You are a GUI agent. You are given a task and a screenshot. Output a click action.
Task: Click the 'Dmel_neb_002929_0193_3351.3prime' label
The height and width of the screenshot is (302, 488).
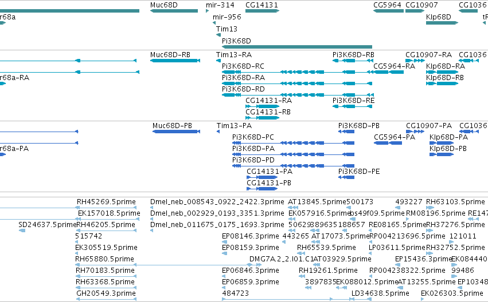(217, 213)
